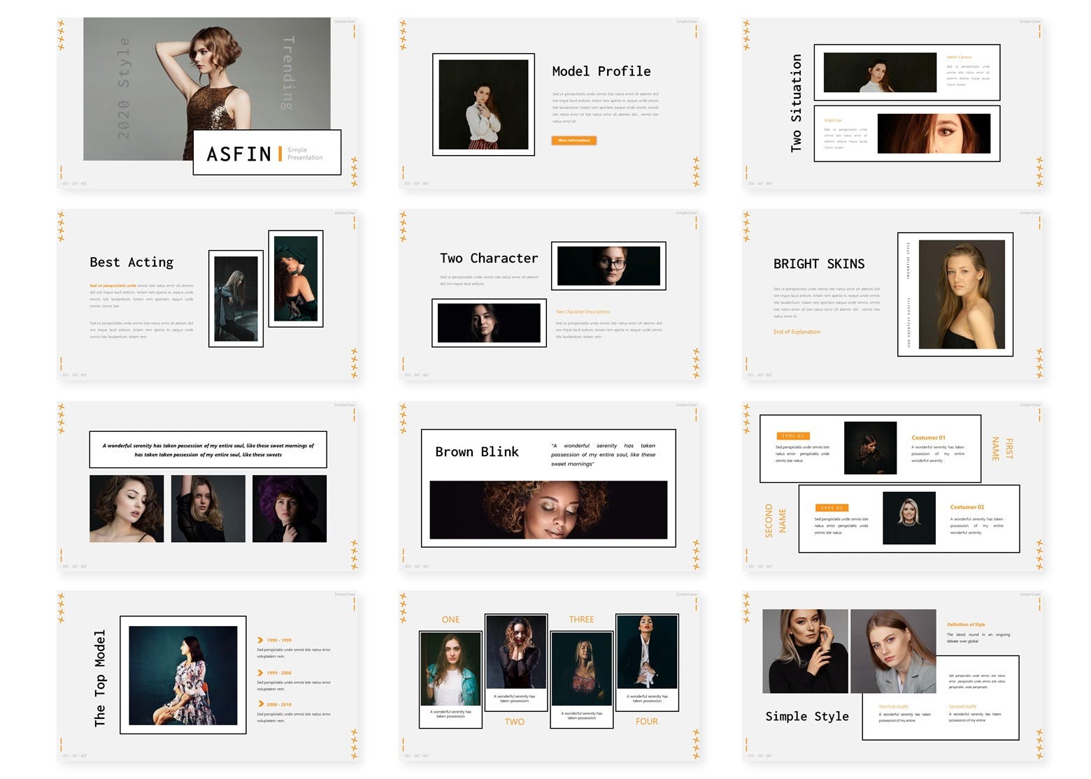Click the italic quote text box
Viewport: 1091px width, 779px height.
tap(208, 450)
